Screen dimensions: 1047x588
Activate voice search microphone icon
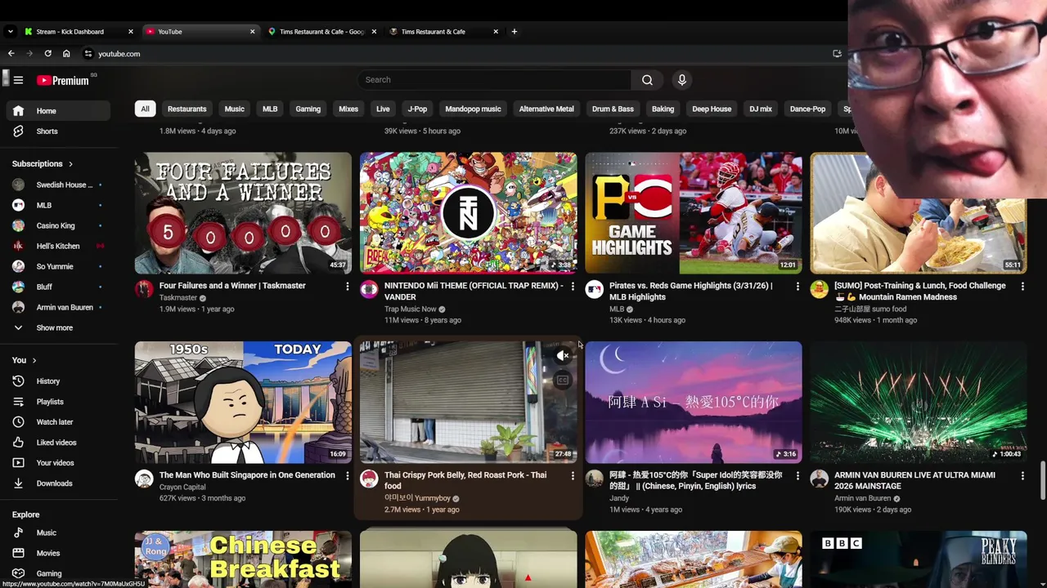(x=681, y=80)
